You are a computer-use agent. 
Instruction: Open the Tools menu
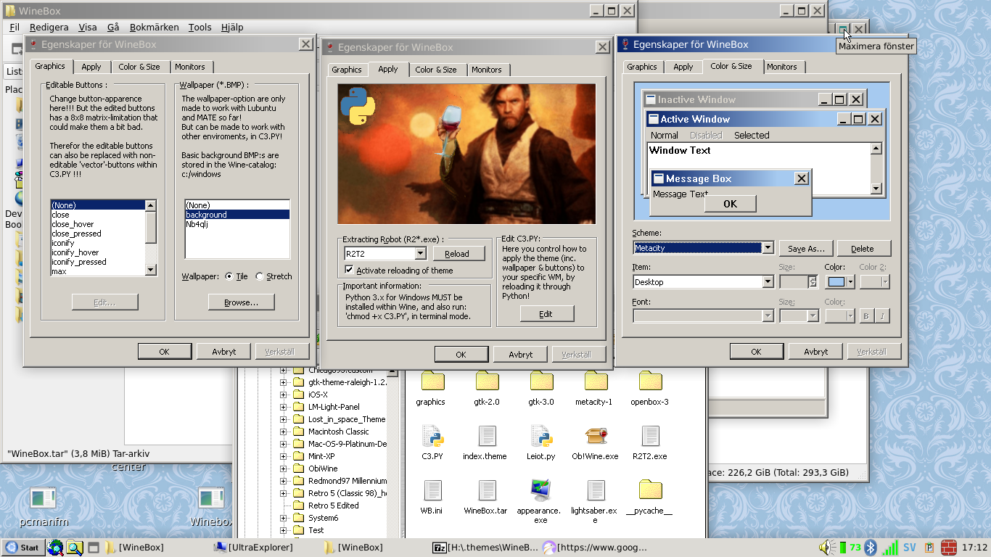point(200,27)
